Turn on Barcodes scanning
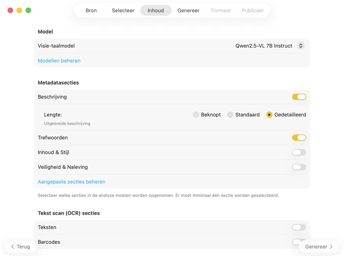This screenshot has height=256, width=344. coord(299,242)
